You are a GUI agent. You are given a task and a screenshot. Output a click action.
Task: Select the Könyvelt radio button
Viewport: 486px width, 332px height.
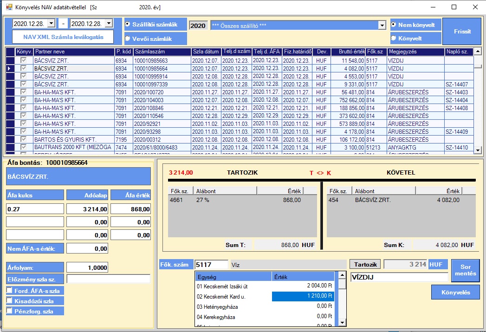(393, 38)
